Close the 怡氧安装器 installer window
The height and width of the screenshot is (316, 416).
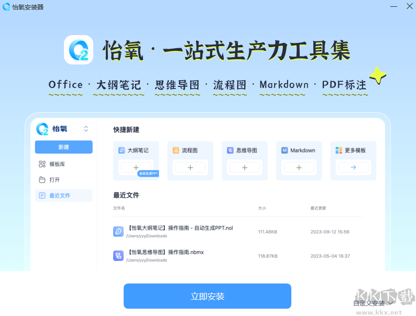(x=409, y=6)
